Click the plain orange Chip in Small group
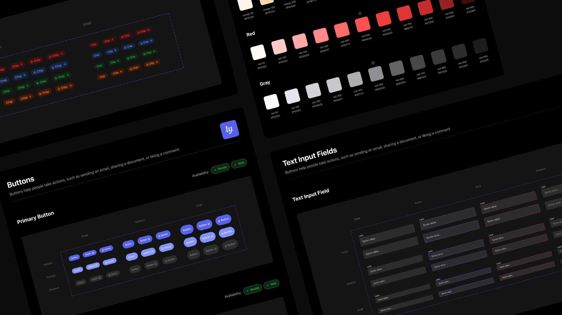 102,77
